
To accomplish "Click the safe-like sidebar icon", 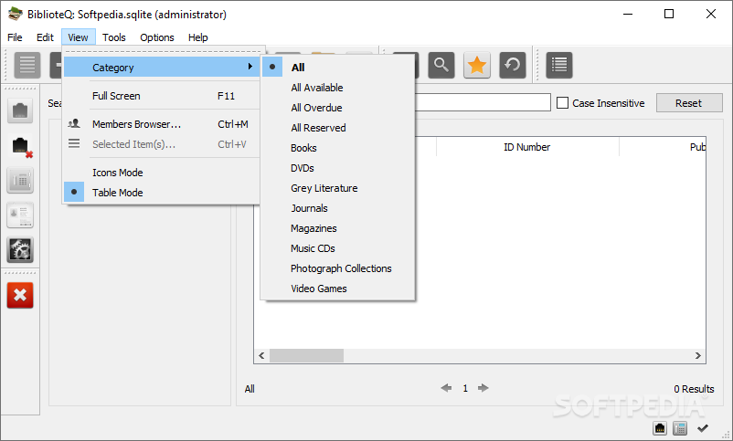I will 20,180.
